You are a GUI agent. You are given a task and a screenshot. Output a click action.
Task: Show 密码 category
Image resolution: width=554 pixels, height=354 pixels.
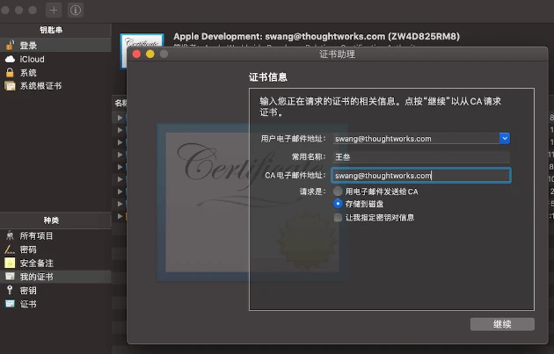coord(28,249)
